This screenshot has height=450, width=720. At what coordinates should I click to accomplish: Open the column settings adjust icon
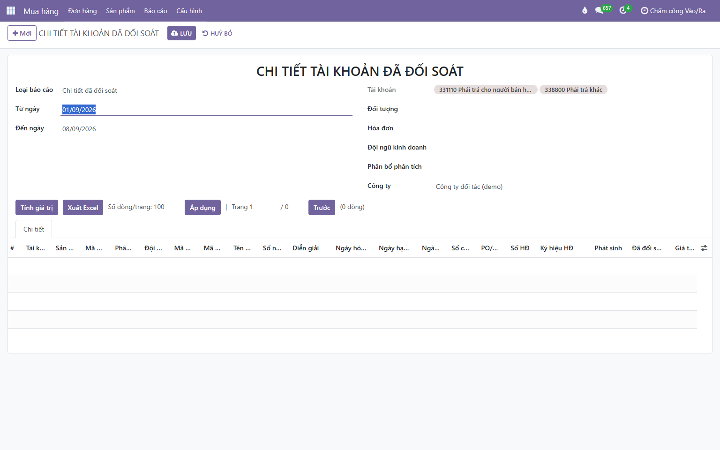pos(704,248)
